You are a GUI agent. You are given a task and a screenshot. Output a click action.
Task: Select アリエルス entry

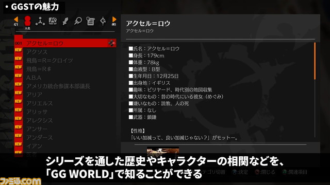coord(39,103)
